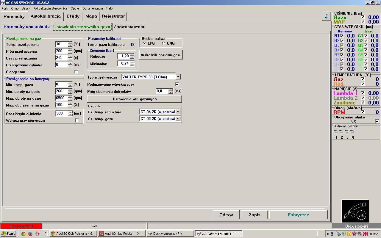
Task: Launch Chrome from the quick launch bar
Action: [23, 234]
